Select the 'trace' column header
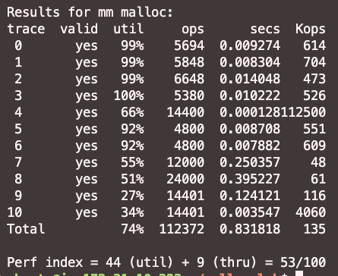 pos(26,29)
